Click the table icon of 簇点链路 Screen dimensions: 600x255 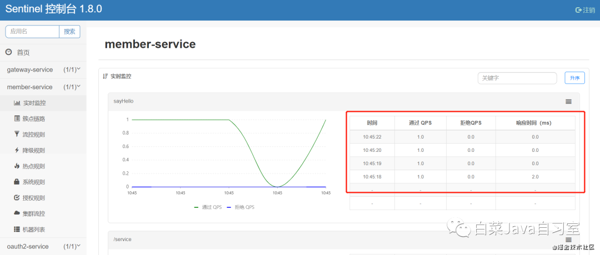[17, 119]
